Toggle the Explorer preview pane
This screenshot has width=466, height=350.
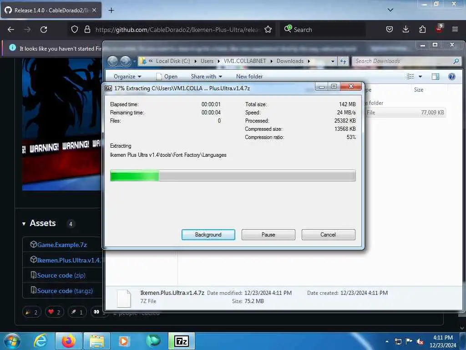(x=436, y=77)
